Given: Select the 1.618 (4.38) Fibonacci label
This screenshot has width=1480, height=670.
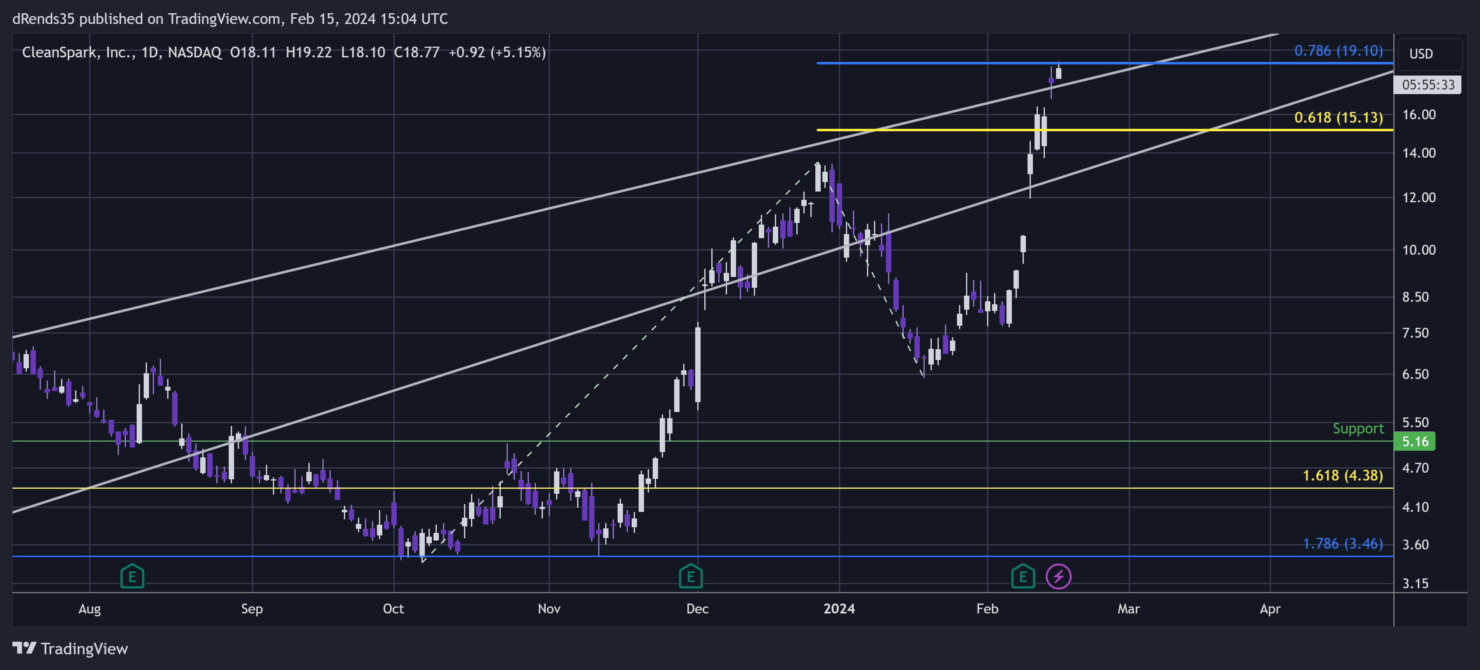Looking at the screenshot, I should tap(1342, 475).
